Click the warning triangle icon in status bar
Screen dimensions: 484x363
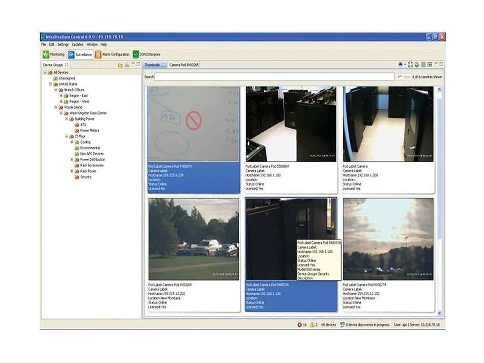click(x=312, y=325)
